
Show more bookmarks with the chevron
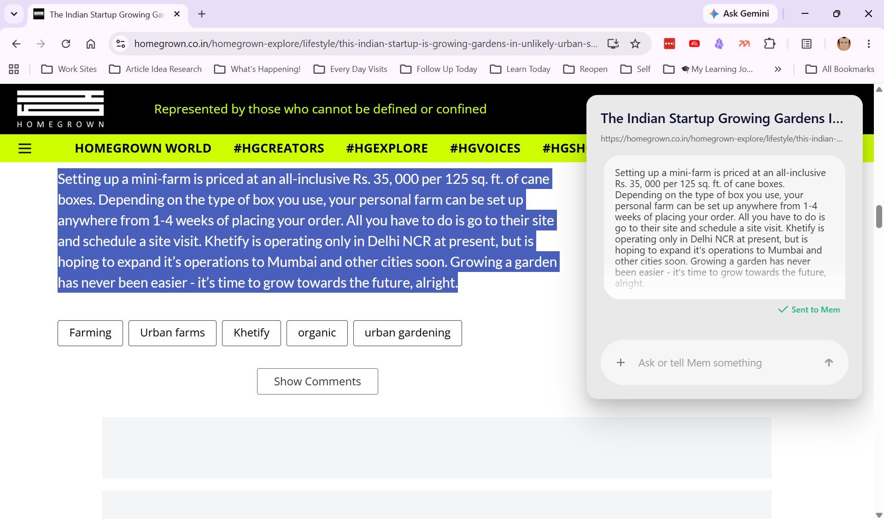[778, 69]
